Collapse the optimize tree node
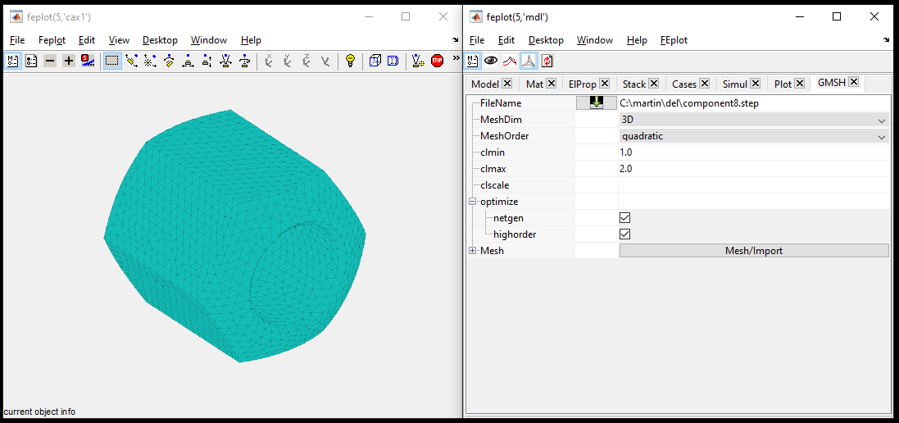 pos(472,202)
